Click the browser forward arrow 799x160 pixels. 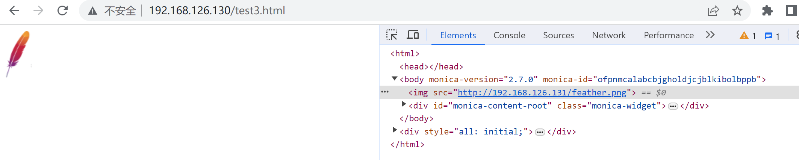pyautogui.click(x=38, y=11)
